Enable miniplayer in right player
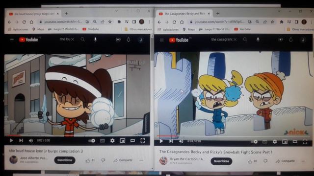314x176 pixels. coord(285,142)
